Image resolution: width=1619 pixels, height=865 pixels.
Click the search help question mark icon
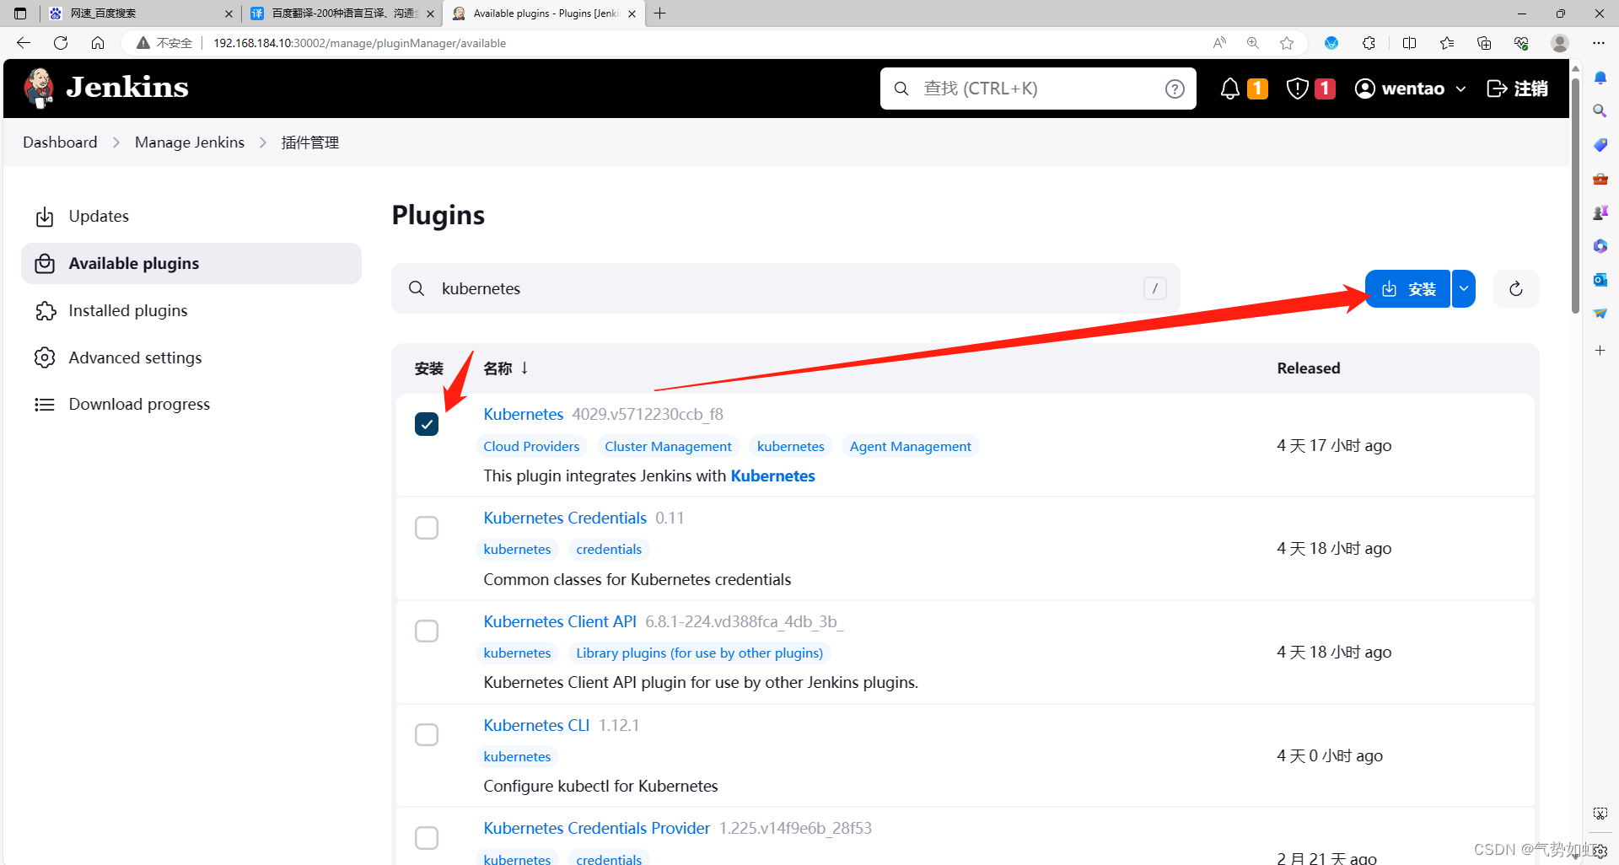[1175, 89]
